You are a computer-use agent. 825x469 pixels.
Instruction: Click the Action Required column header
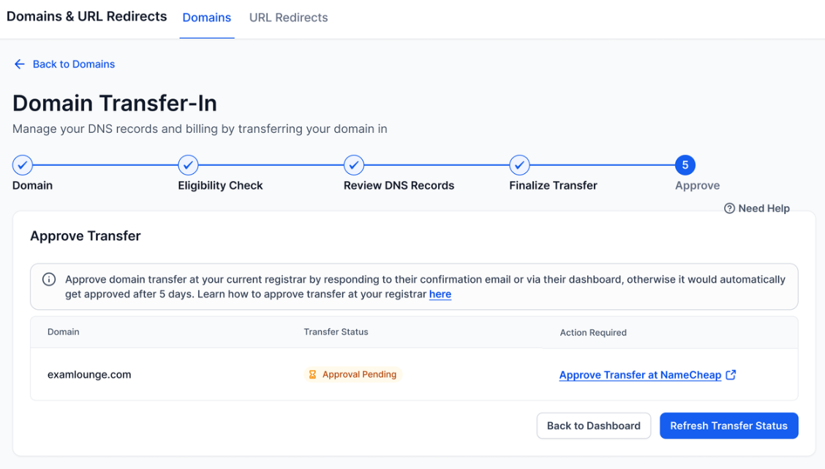point(593,332)
